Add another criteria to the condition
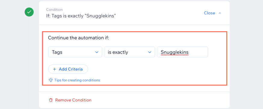This screenshot has height=109, width=263. point(68,69)
